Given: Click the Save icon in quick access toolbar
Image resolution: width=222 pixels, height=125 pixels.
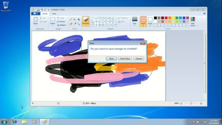Looking at the screenshot, I should click(38, 10).
